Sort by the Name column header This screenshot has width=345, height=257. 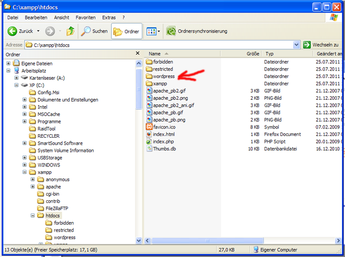182,54
